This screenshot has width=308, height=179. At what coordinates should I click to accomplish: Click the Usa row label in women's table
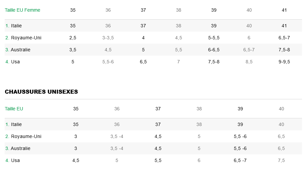coord(15,62)
